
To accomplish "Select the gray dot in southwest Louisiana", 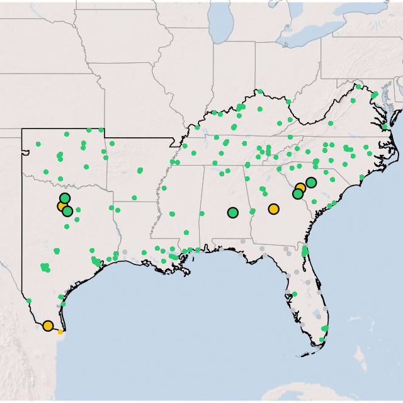I will coord(125,252).
